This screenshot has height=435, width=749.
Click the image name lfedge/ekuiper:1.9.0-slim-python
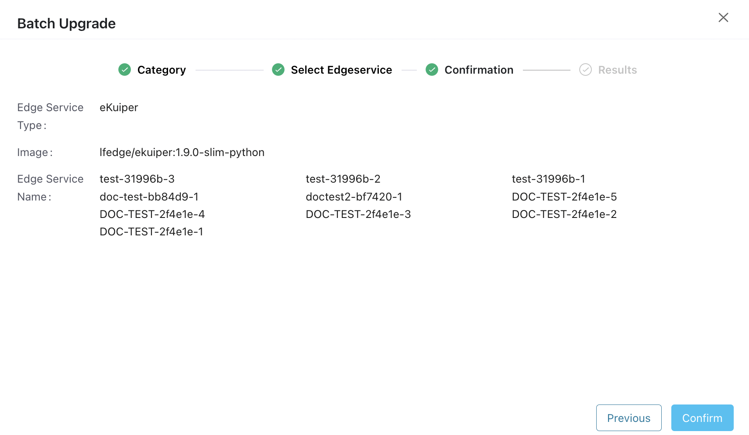pyautogui.click(x=182, y=152)
